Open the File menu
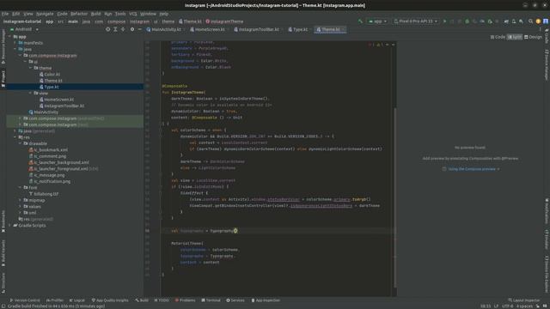 (5, 14)
